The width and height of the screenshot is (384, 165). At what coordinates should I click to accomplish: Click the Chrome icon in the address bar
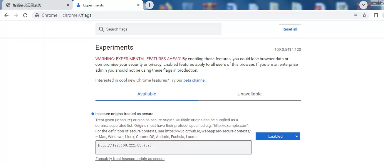coord(37,15)
